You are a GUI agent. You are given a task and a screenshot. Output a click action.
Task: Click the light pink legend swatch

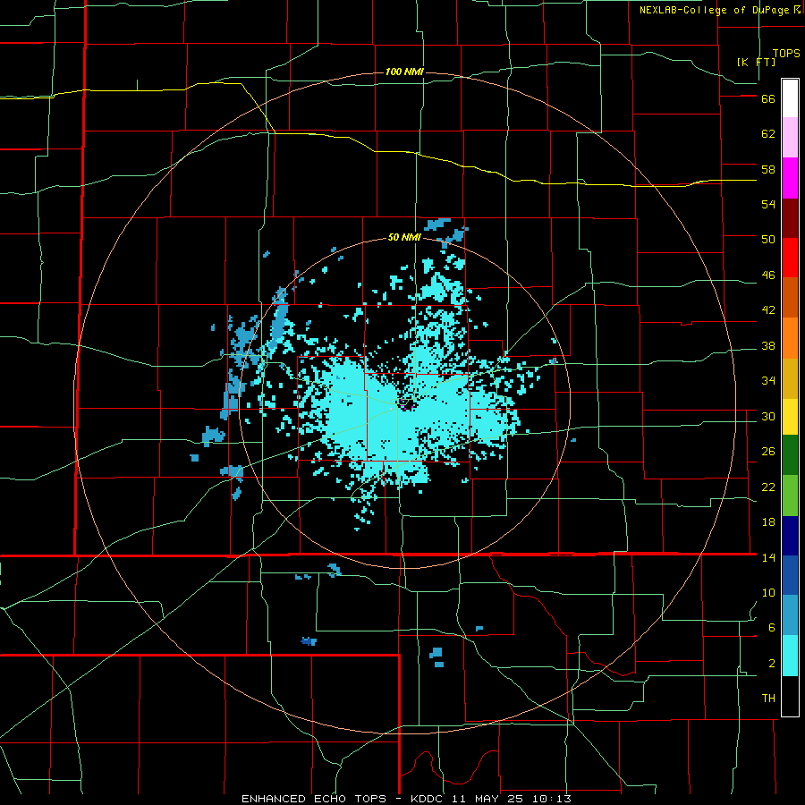(x=790, y=137)
